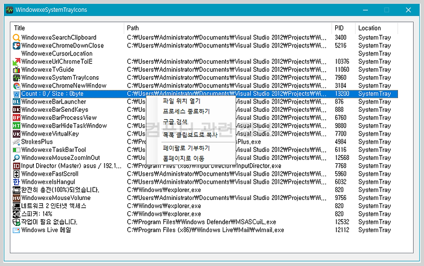The image size is (424, 266).
Task: Select PID cell 12568
Action: point(342,158)
